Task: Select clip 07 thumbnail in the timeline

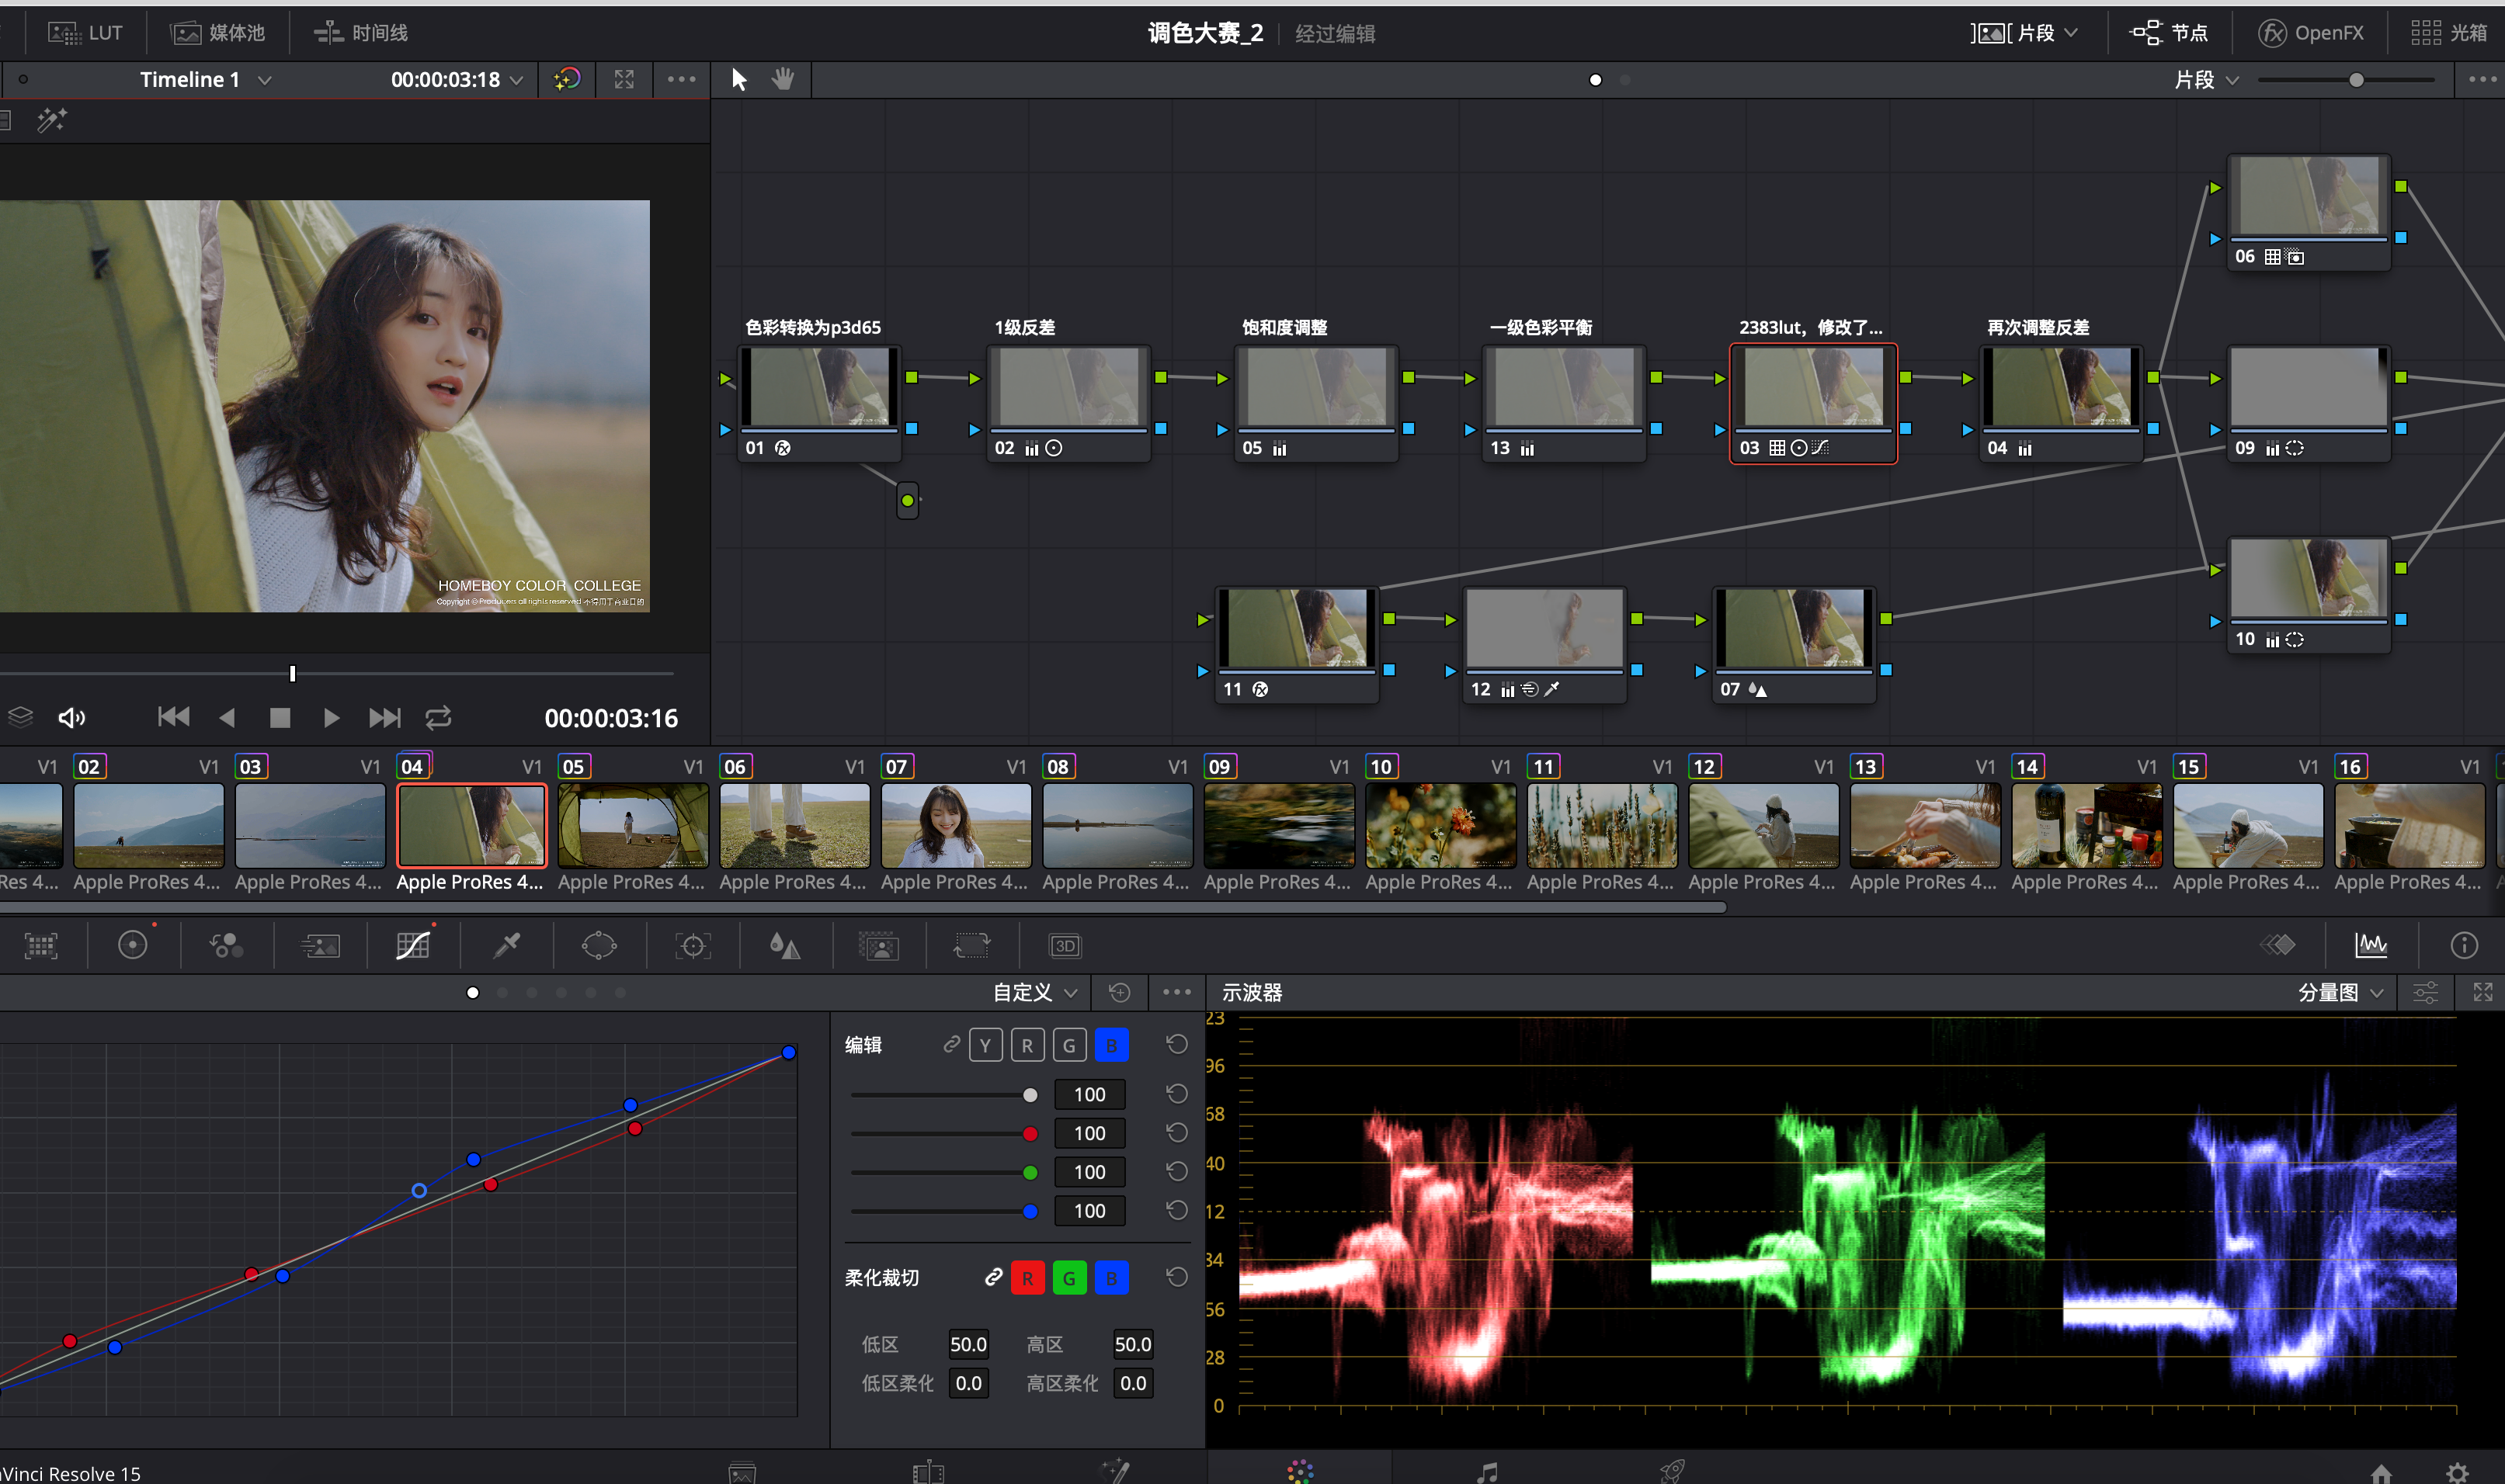Action: (955, 825)
